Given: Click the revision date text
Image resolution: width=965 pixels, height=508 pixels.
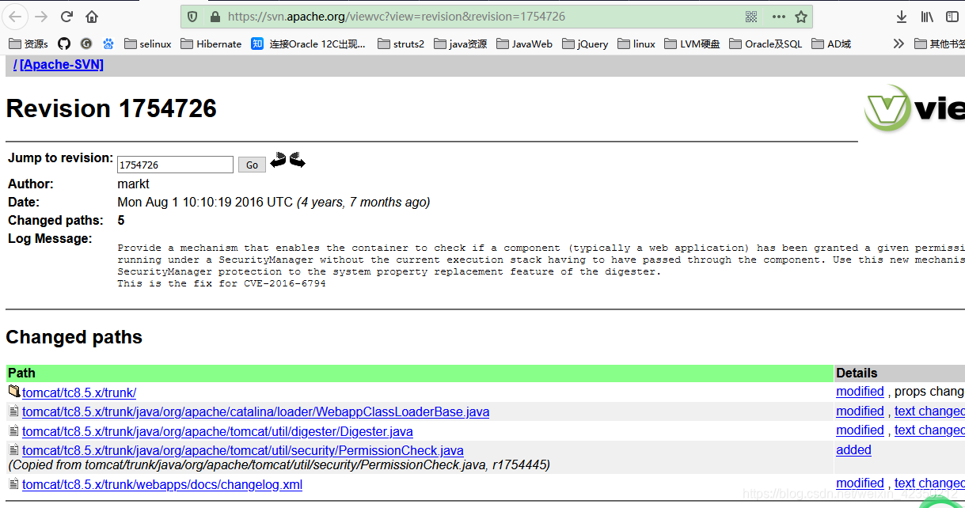Looking at the screenshot, I should 273,202.
